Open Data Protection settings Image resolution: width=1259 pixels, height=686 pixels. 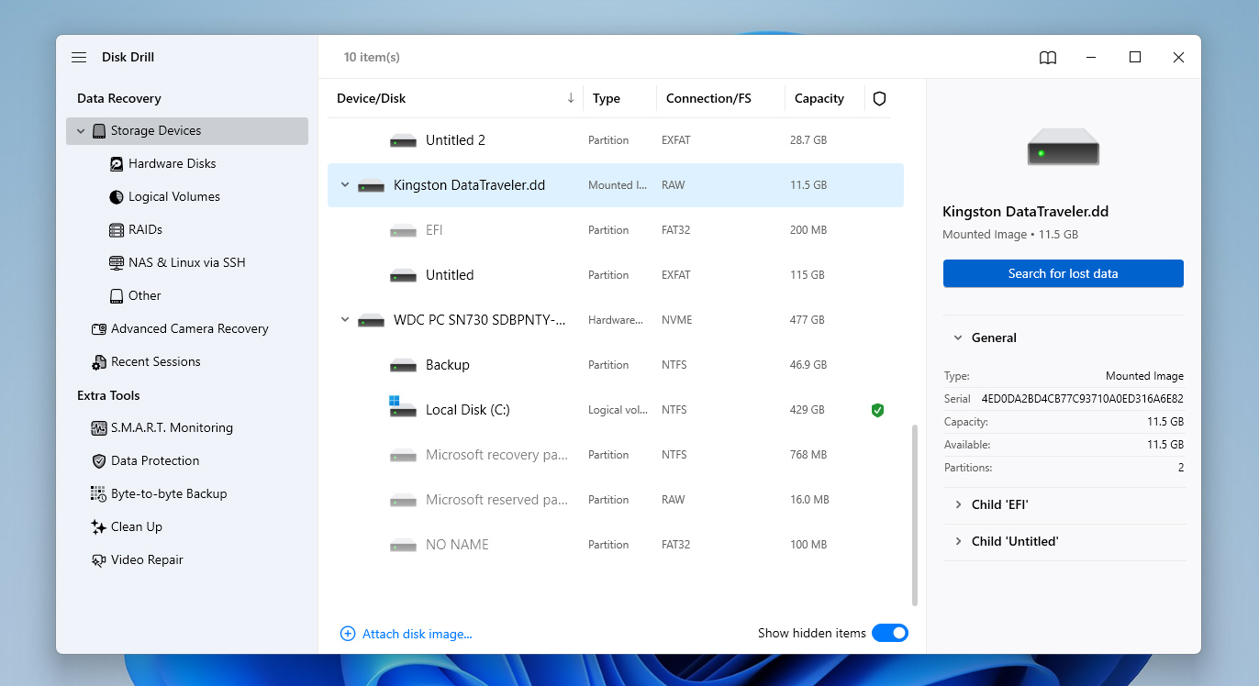[x=153, y=460]
